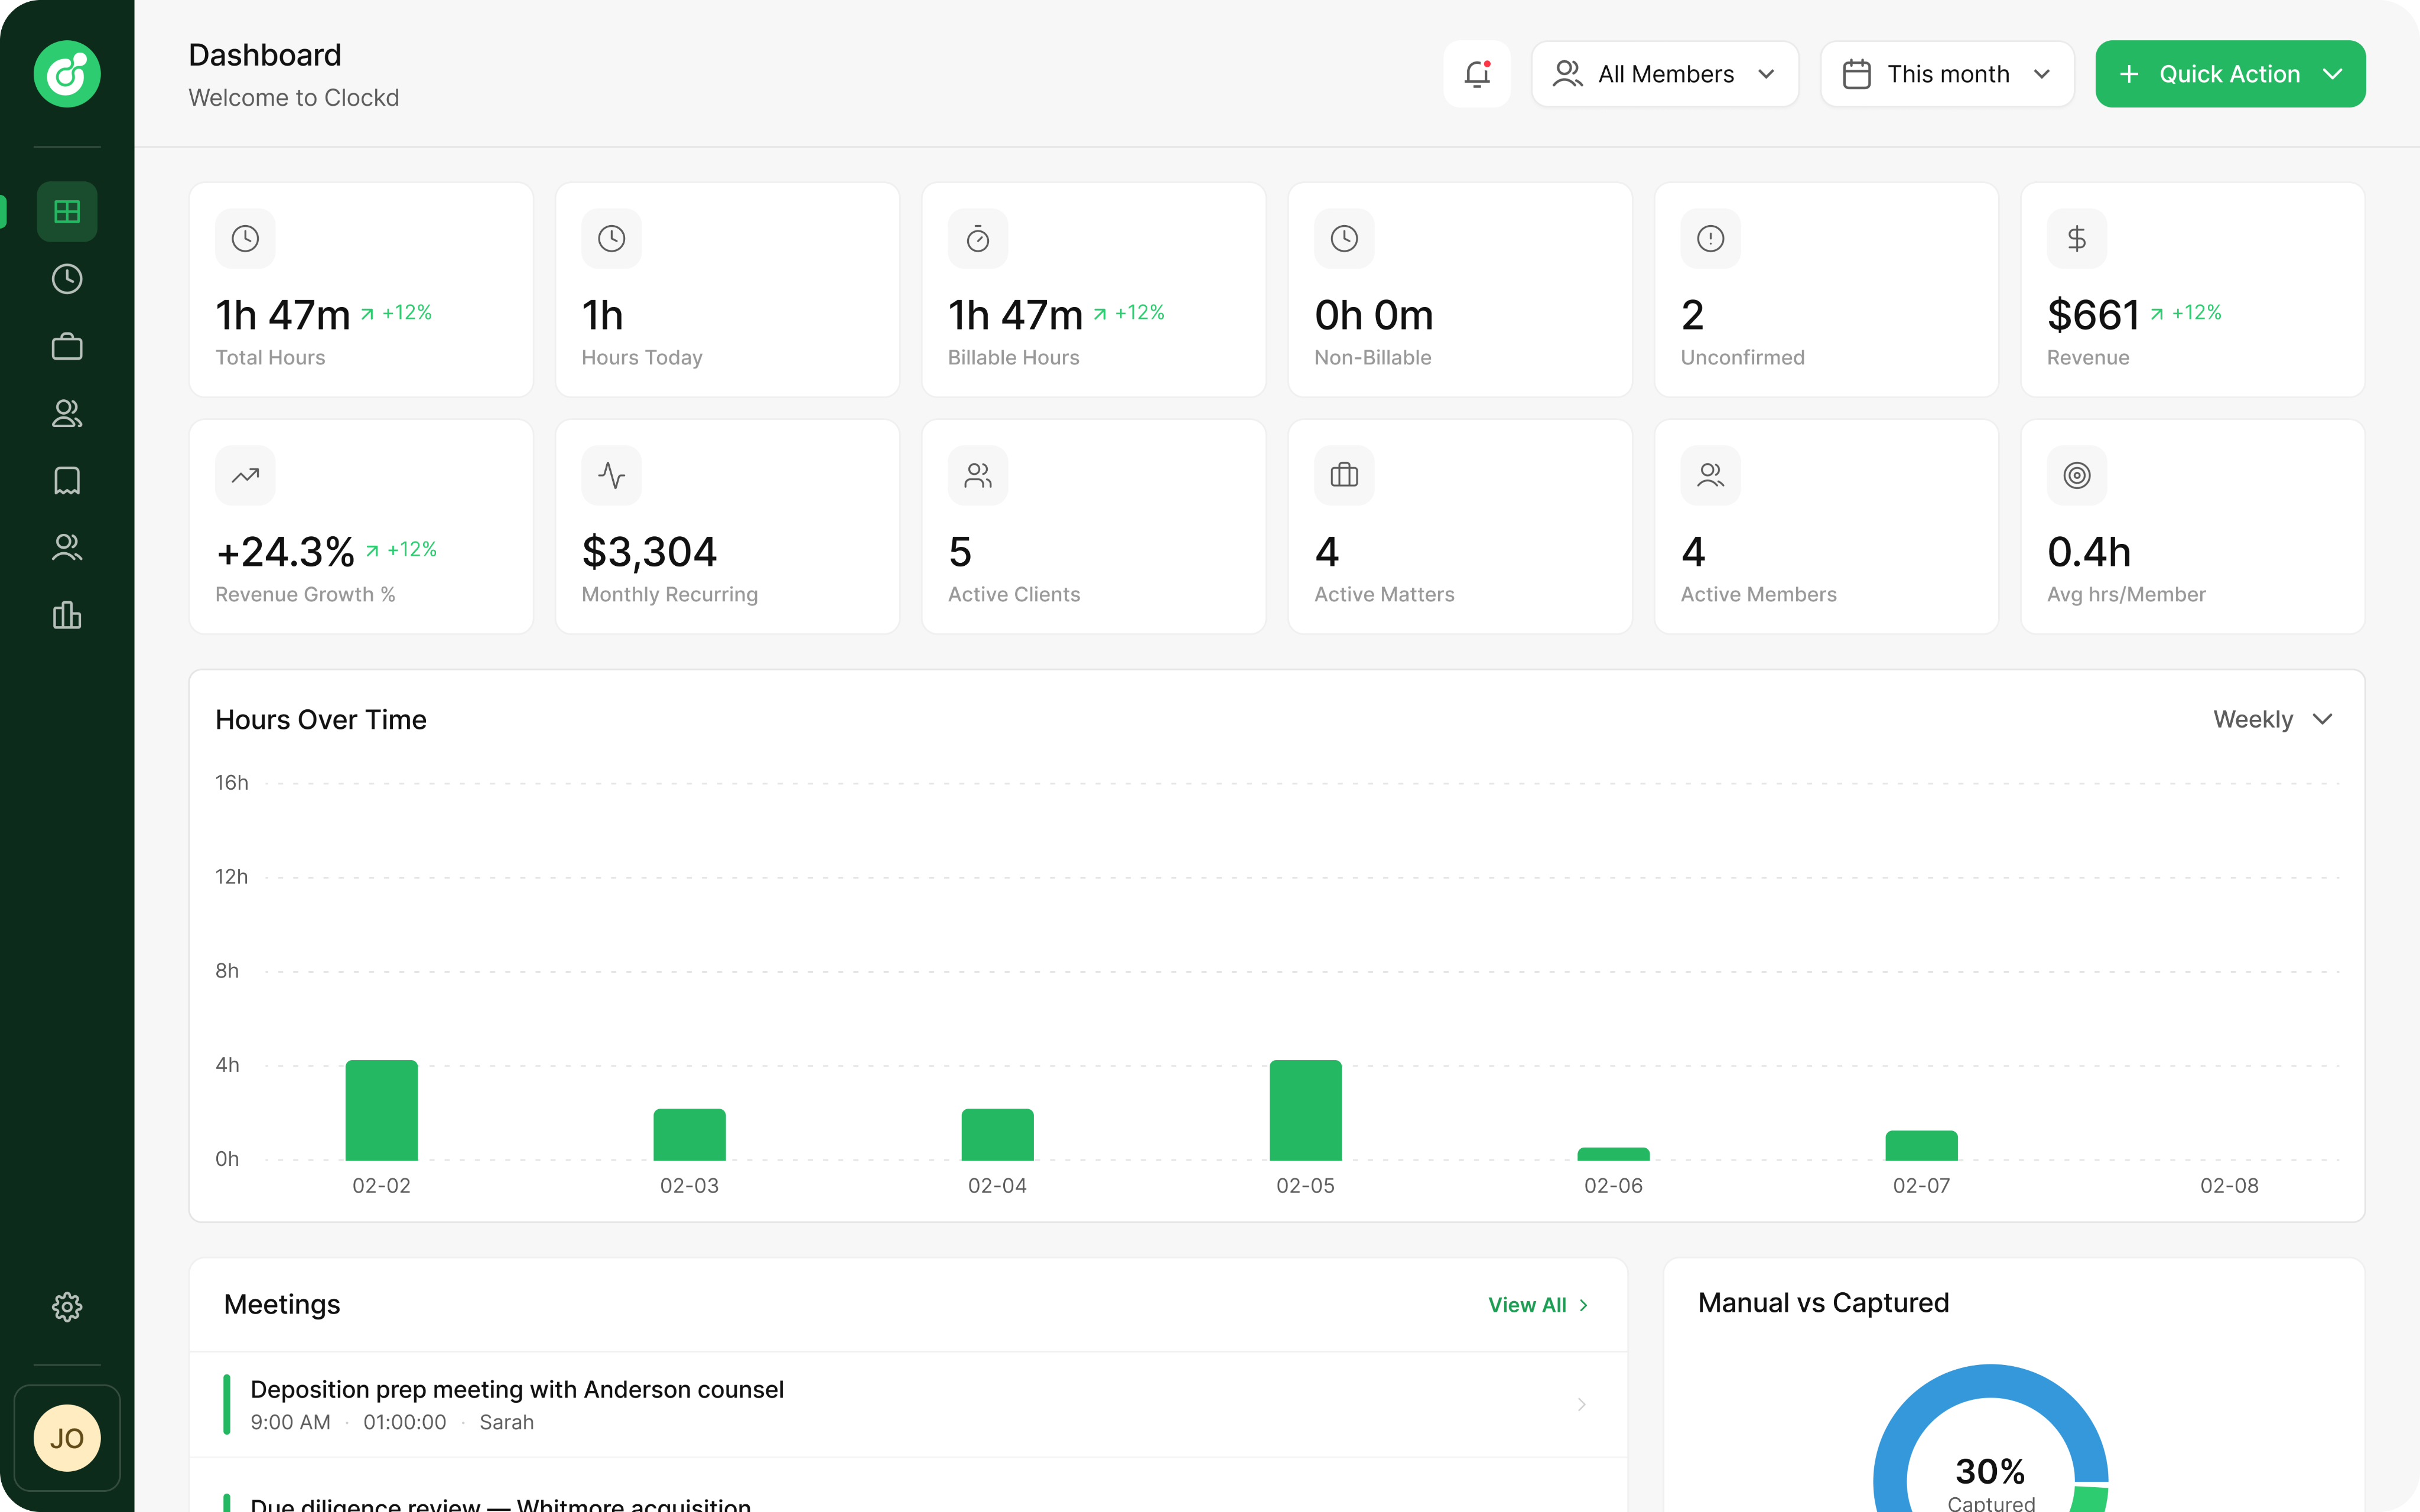Open settings gear in sidebar
This screenshot has width=2420, height=1512.
pos(67,1306)
